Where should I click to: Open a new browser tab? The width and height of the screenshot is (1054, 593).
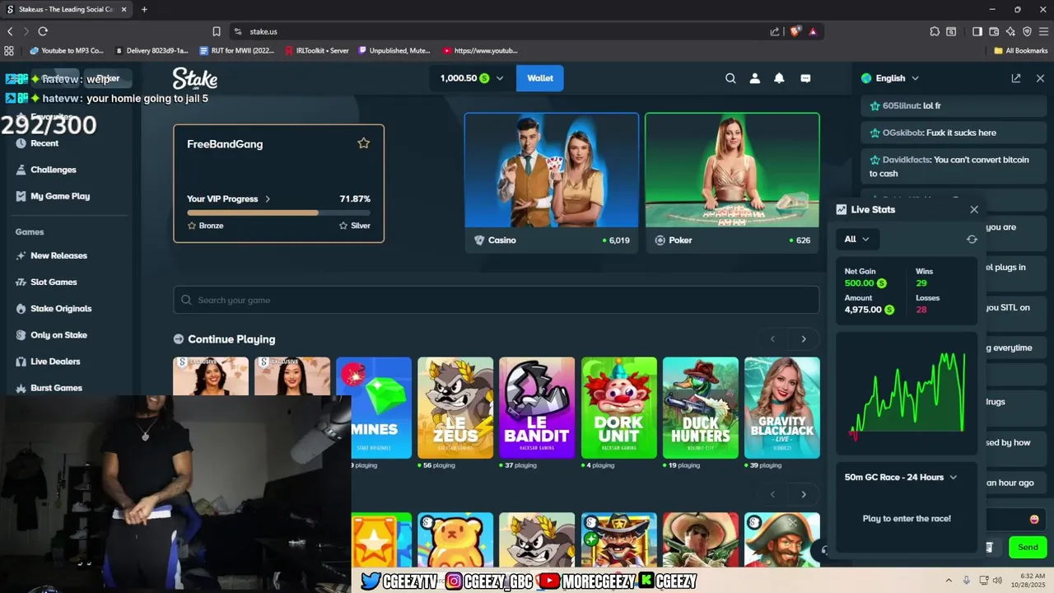tap(144, 9)
